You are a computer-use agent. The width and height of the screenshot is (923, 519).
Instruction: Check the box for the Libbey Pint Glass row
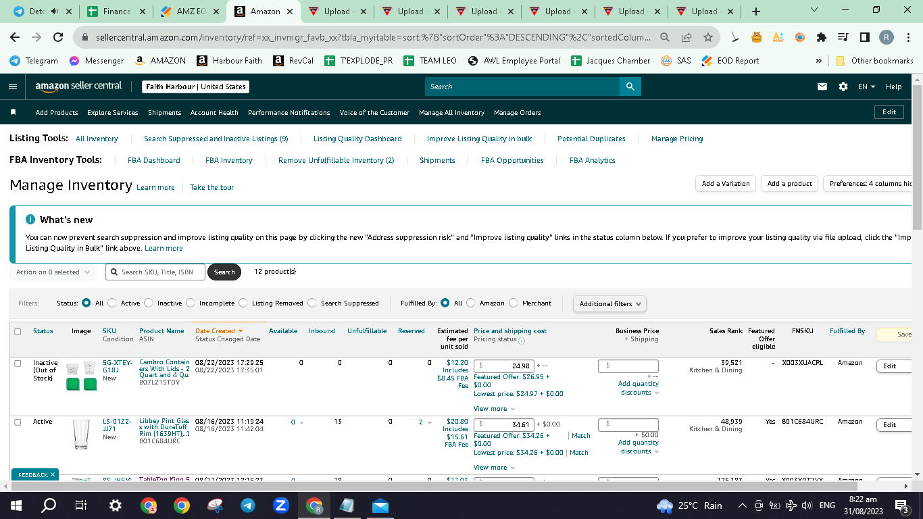click(x=18, y=422)
